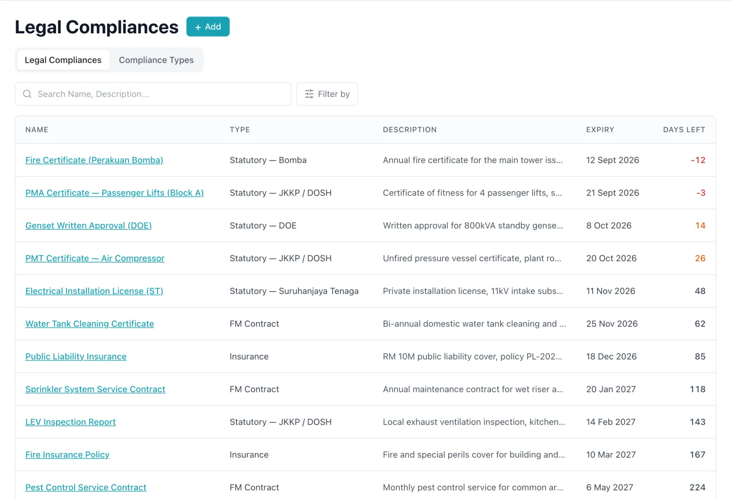
Task: Click the RM 10M public liability description
Action: point(472,356)
